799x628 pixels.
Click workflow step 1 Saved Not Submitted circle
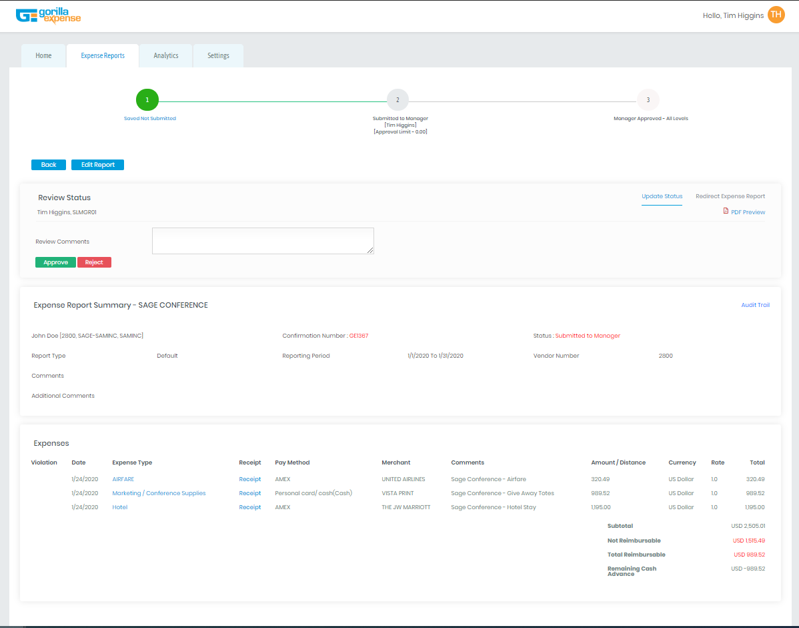coord(147,99)
